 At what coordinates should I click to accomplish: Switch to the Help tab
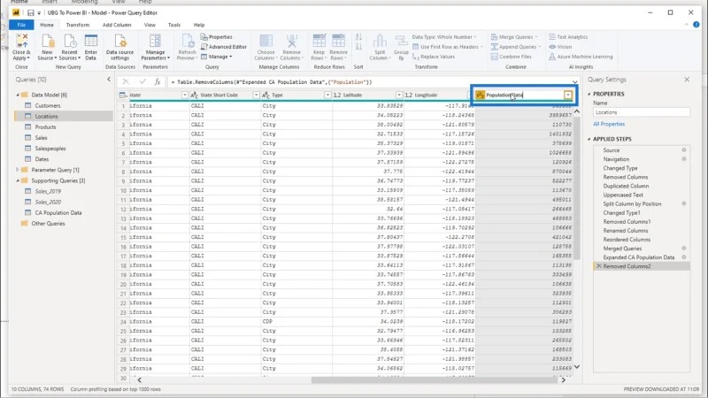pyautogui.click(x=198, y=25)
